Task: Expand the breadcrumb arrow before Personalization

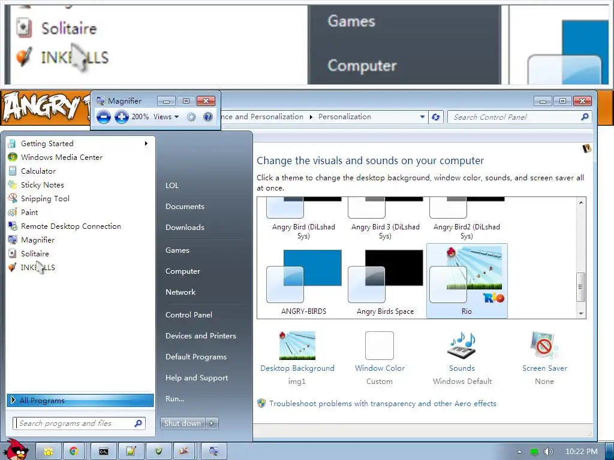Action: pos(311,117)
